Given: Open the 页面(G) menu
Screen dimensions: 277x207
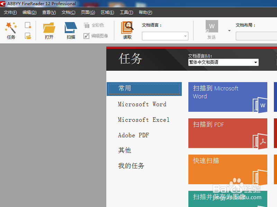Looking at the screenshot, I should [x=88, y=12].
